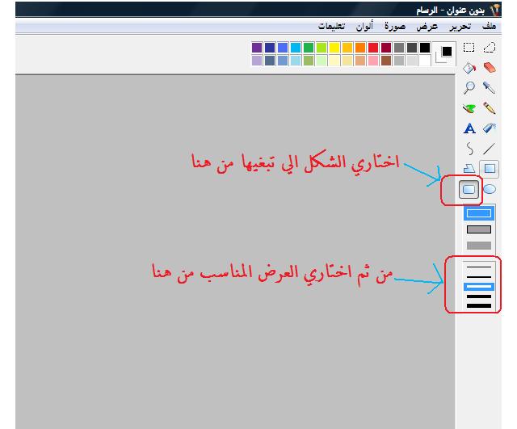This screenshot has width=517, height=429.
Task: Choose the Ellipse shape tool
Action: pyautogui.click(x=490, y=189)
